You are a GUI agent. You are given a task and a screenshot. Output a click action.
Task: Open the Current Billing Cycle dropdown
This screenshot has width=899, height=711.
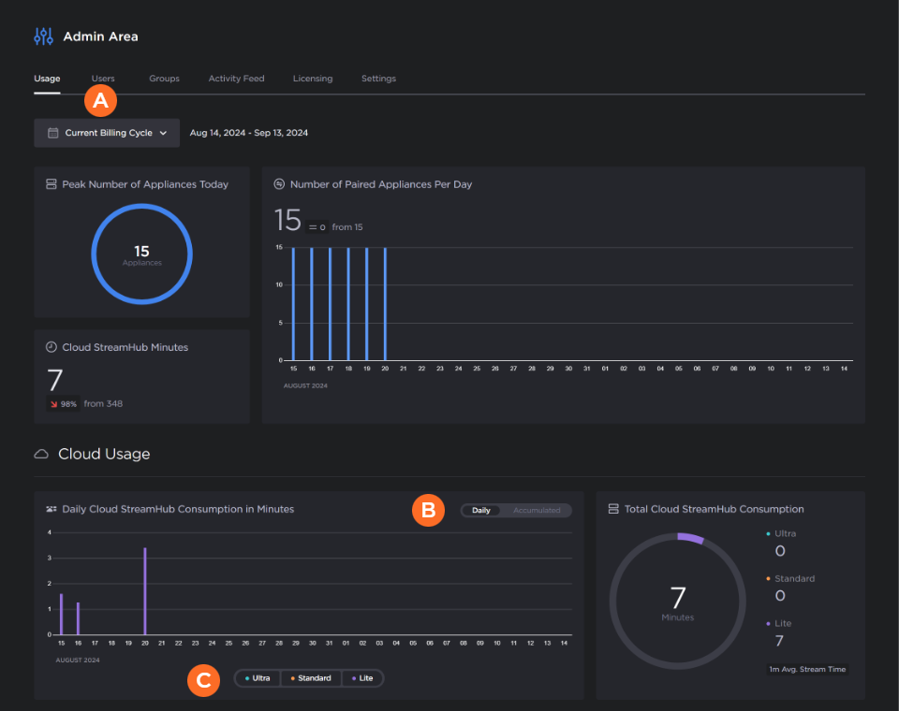[x=107, y=133]
